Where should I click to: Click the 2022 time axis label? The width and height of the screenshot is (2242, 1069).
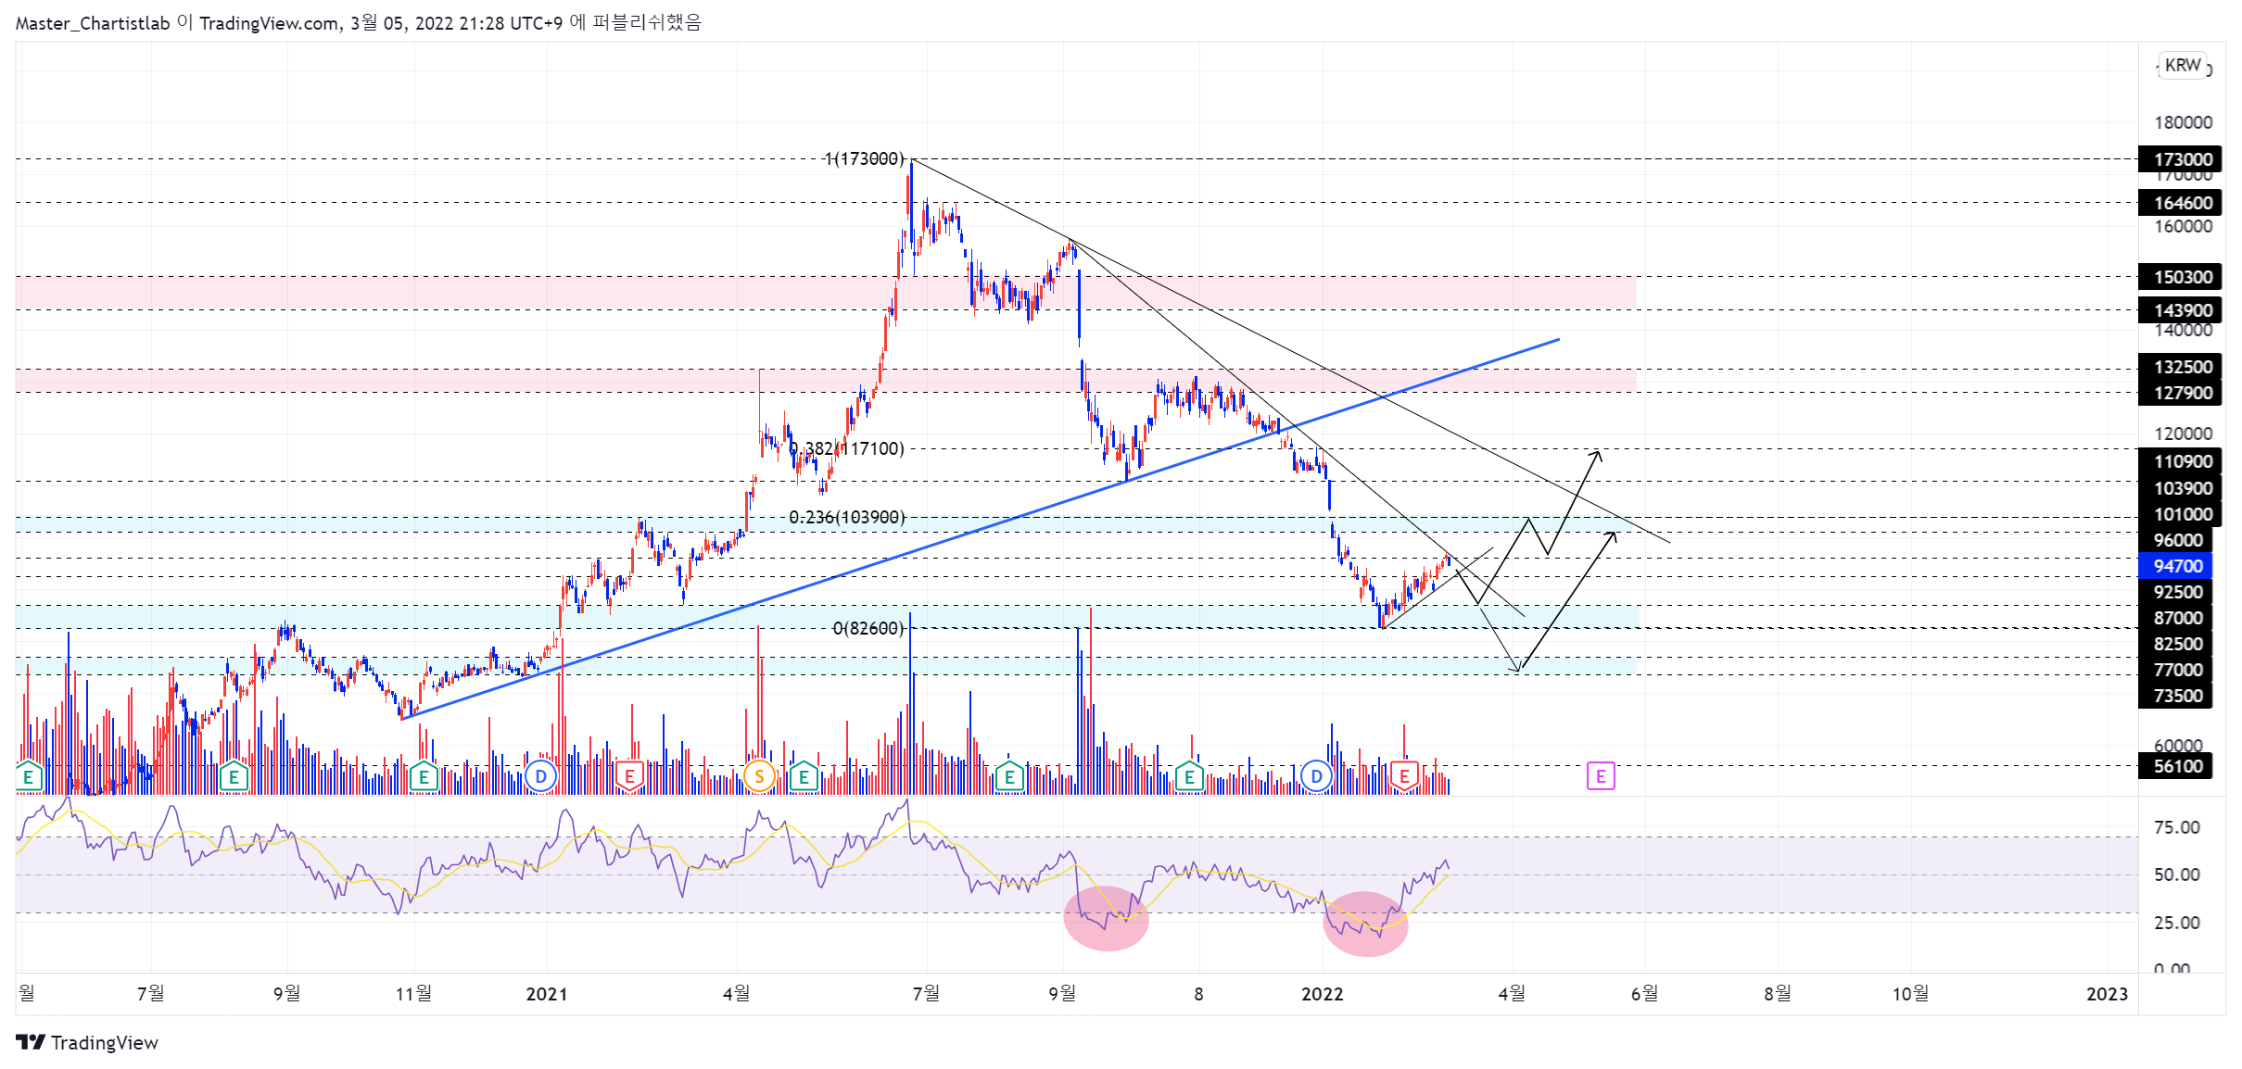pyautogui.click(x=1323, y=994)
